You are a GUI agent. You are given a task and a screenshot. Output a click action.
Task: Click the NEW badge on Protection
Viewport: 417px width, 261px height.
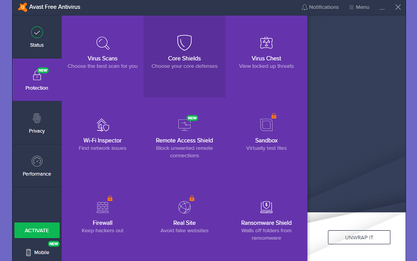pos(43,70)
